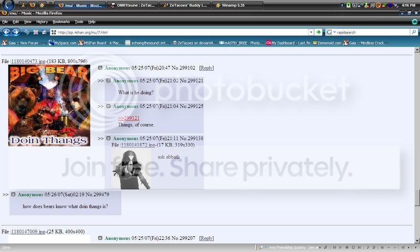
Task: Launch the Winamp lightning quick launch icon
Action: pos(42,5)
